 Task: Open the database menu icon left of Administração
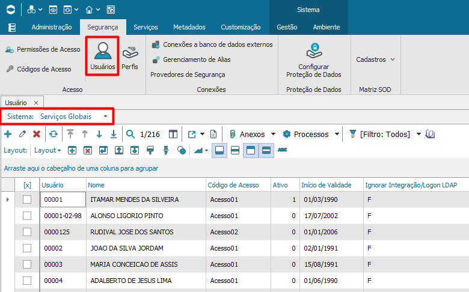12,27
